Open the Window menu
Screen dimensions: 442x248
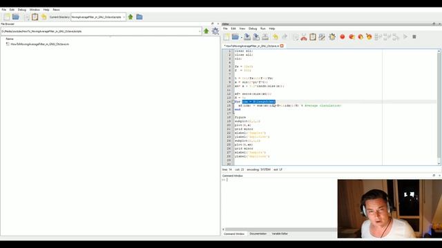click(35, 10)
